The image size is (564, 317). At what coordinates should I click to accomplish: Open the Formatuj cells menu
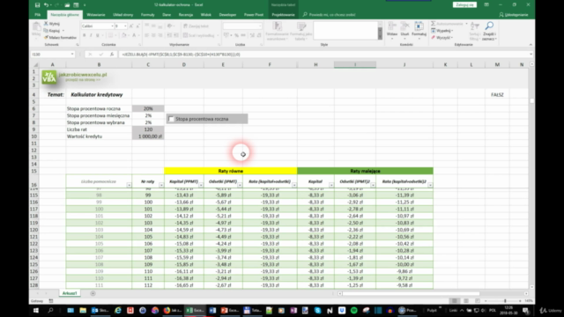click(419, 31)
